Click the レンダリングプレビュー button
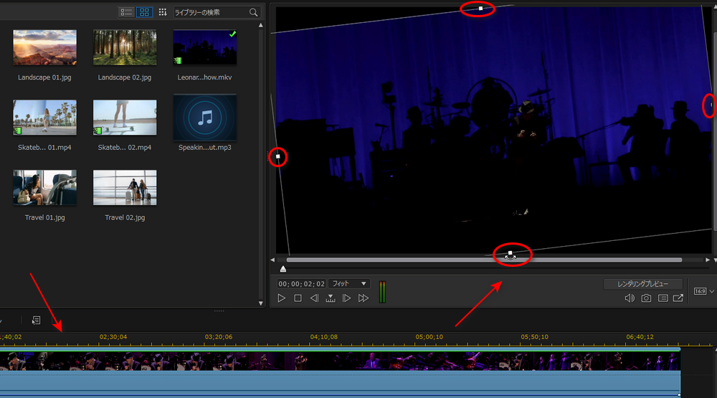 click(644, 284)
